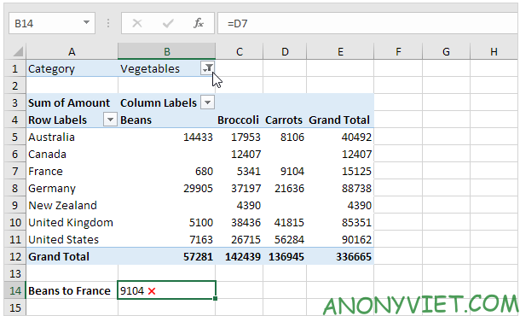Select the Broccoli column heading cell
Viewport: 520px width, 316px height.
(x=240, y=120)
